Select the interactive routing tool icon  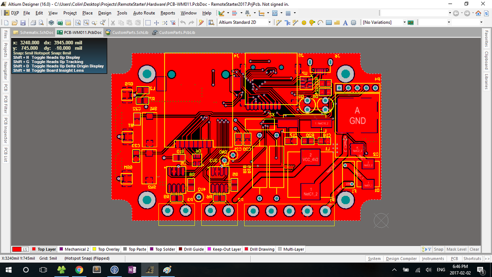[x=279, y=23]
